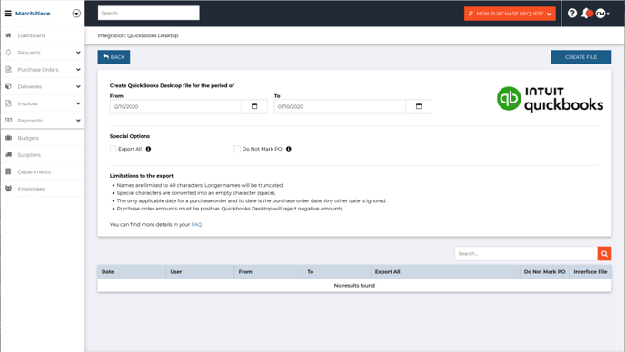Click the Back button

click(114, 57)
